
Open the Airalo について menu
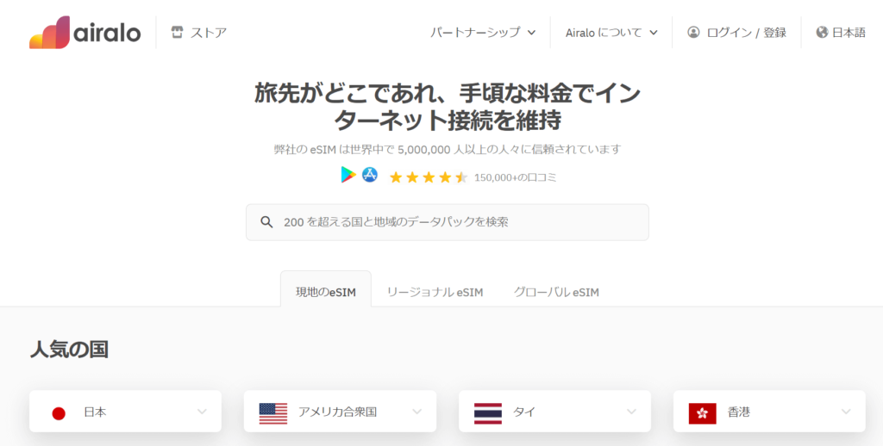(x=611, y=33)
